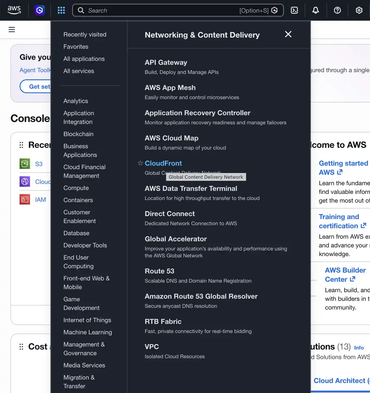Viewport: 370px width, 393px height.
Task: Select Recently visited in services menu
Action: coord(85,34)
